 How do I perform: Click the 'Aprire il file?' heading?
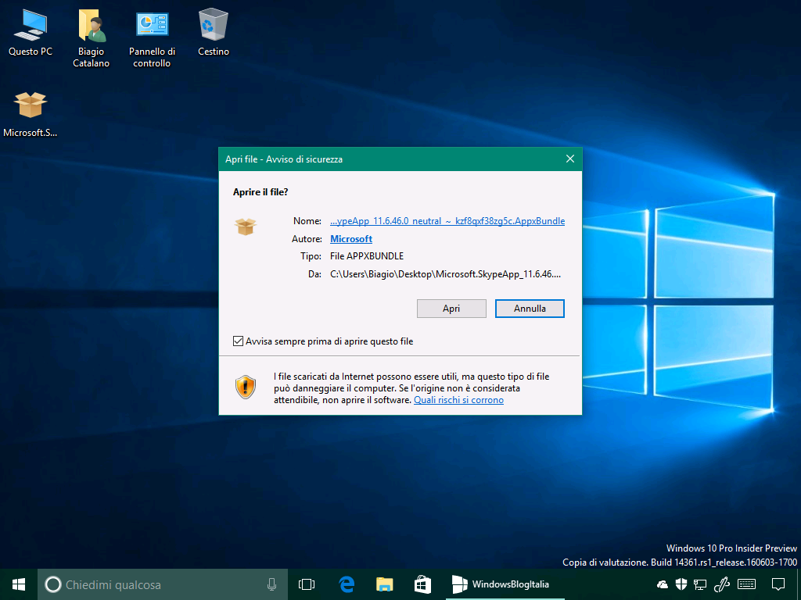coord(260,192)
